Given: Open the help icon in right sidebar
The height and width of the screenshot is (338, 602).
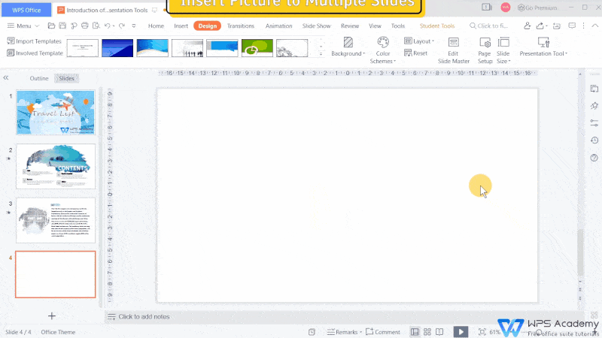Looking at the screenshot, I should tap(594, 157).
